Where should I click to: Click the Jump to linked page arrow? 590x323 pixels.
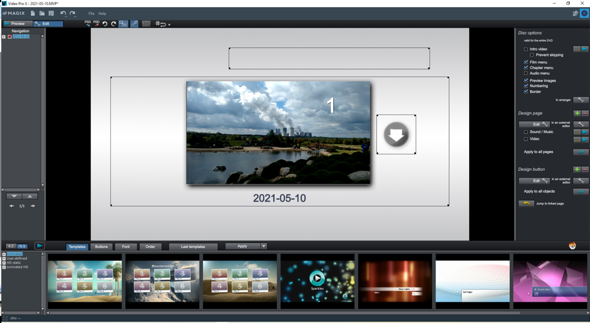click(x=526, y=203)
